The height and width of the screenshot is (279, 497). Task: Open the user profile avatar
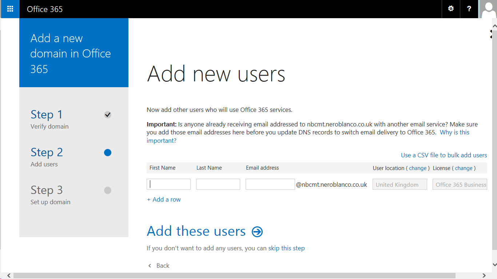[488, 9]
